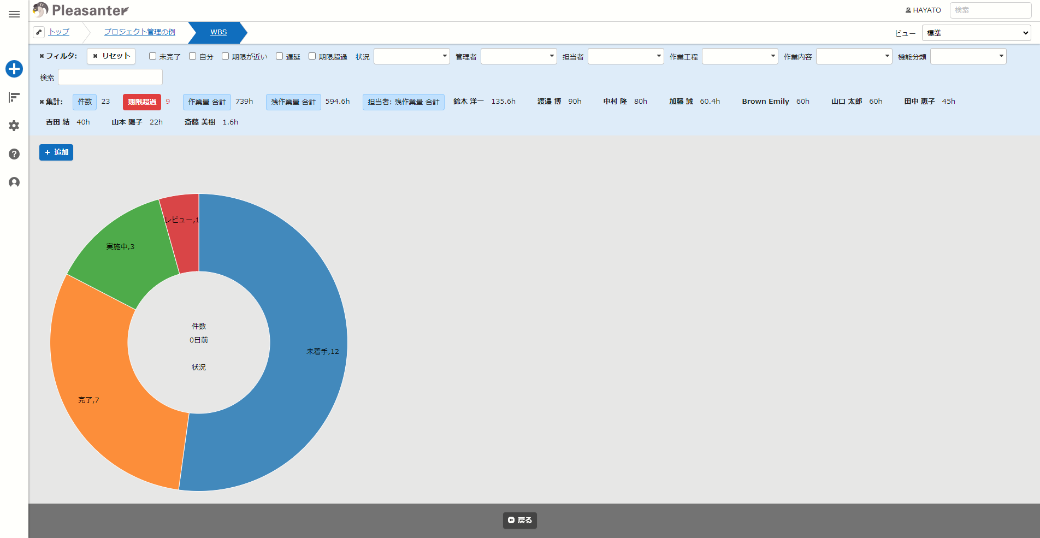
Task: Expand the 状況 filter dropdown
Action: [412, 56]
